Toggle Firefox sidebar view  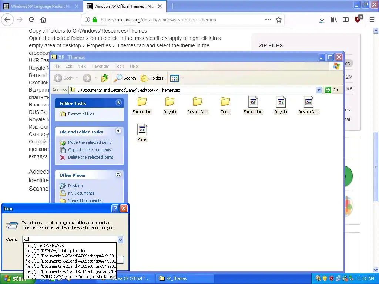click(346, 20)
